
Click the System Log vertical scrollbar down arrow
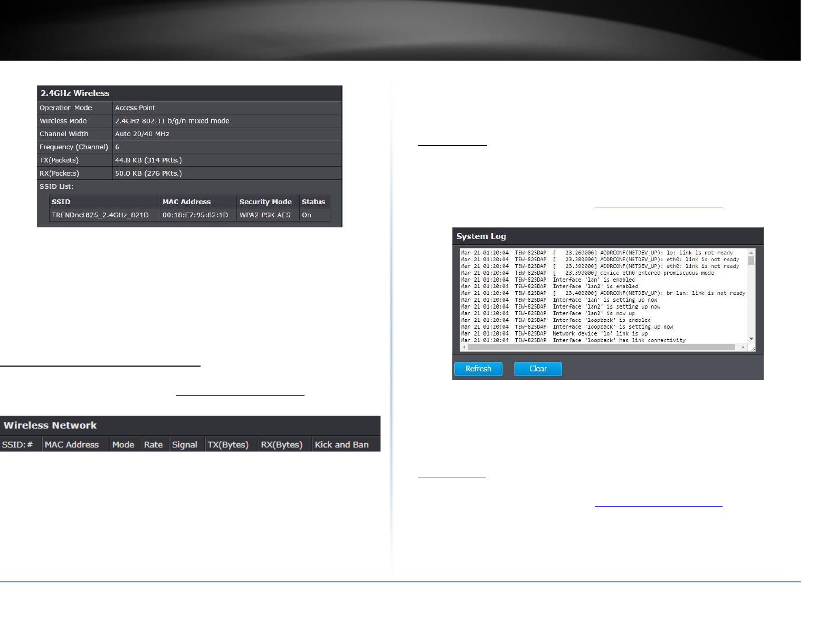click(752, 339)
